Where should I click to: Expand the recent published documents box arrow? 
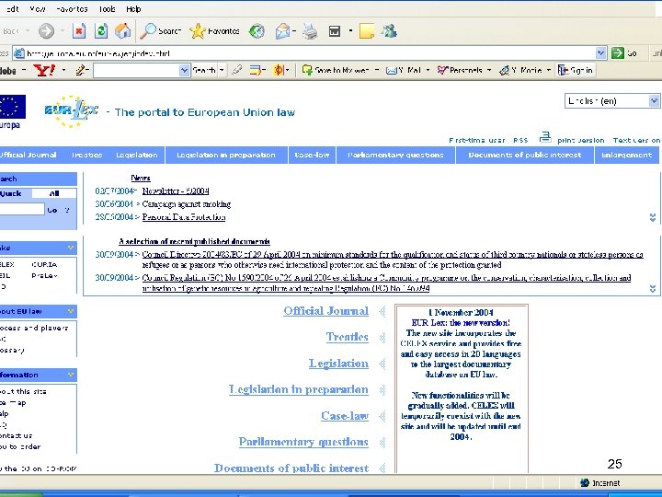point(652,289)
